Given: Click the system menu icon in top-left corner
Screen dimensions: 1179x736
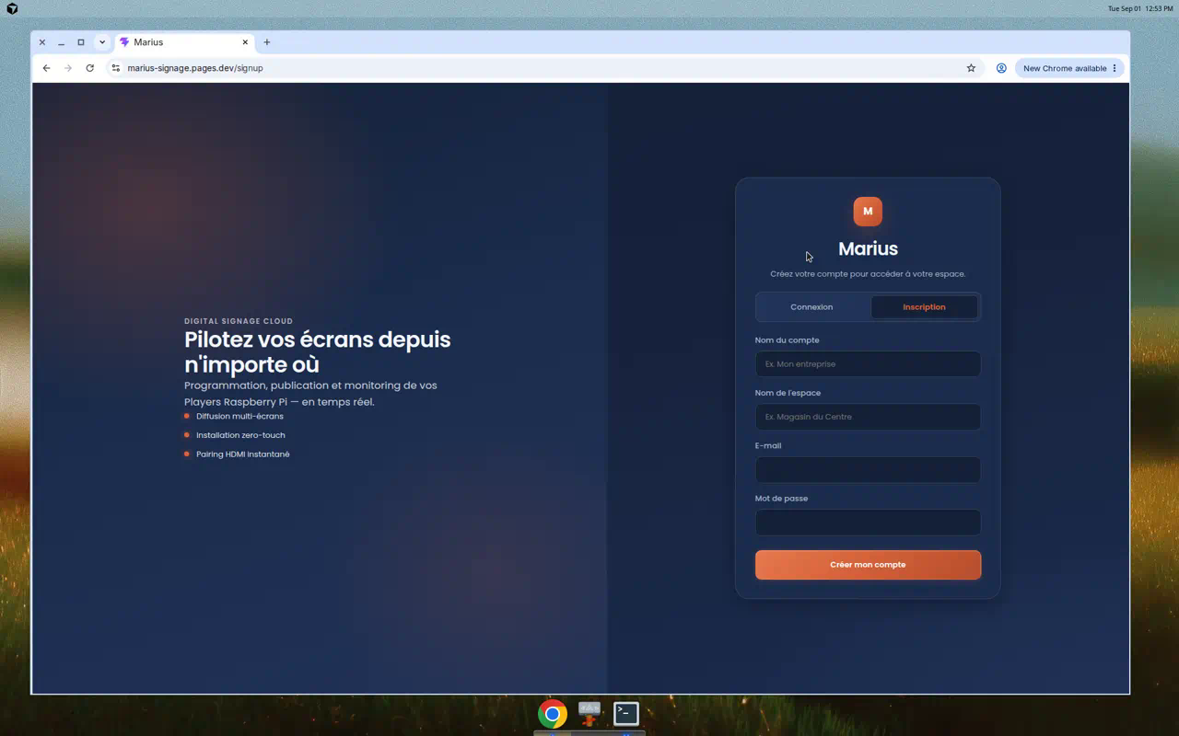Looking at the screenshot, I should tap(12, 8).
